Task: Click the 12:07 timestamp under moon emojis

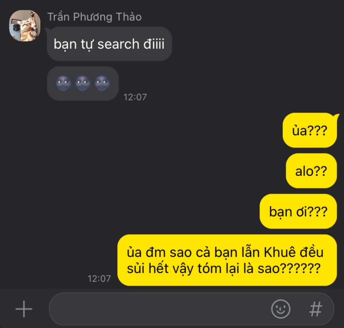Action: pyautogui.click(x=135, y=97)
